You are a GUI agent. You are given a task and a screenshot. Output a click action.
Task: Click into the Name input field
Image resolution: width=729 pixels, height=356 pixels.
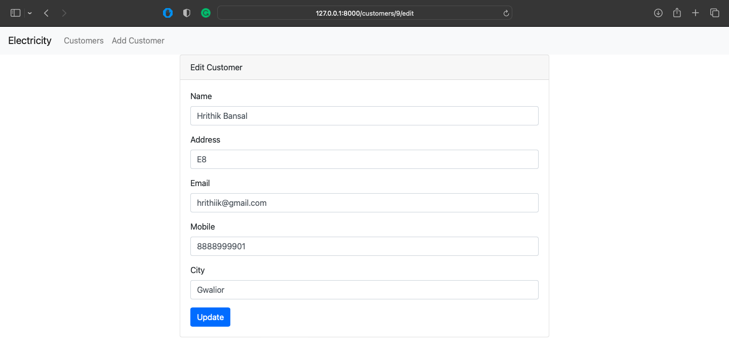(364, 116)
